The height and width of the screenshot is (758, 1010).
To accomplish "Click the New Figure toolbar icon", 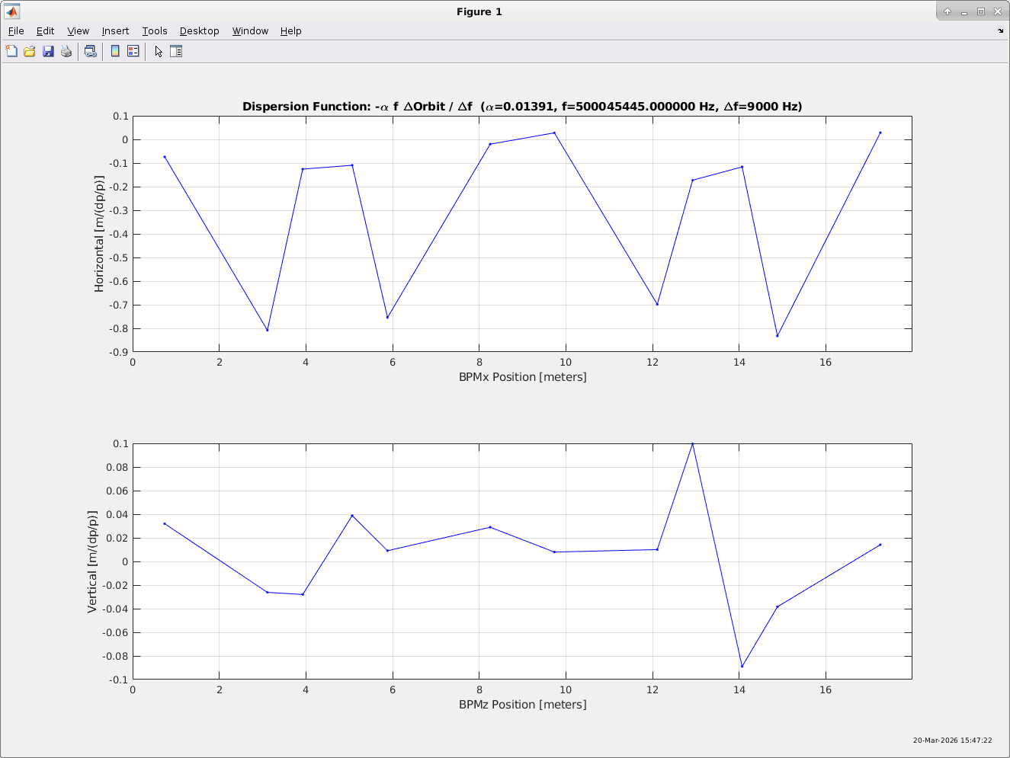I will tap(11, 52).
